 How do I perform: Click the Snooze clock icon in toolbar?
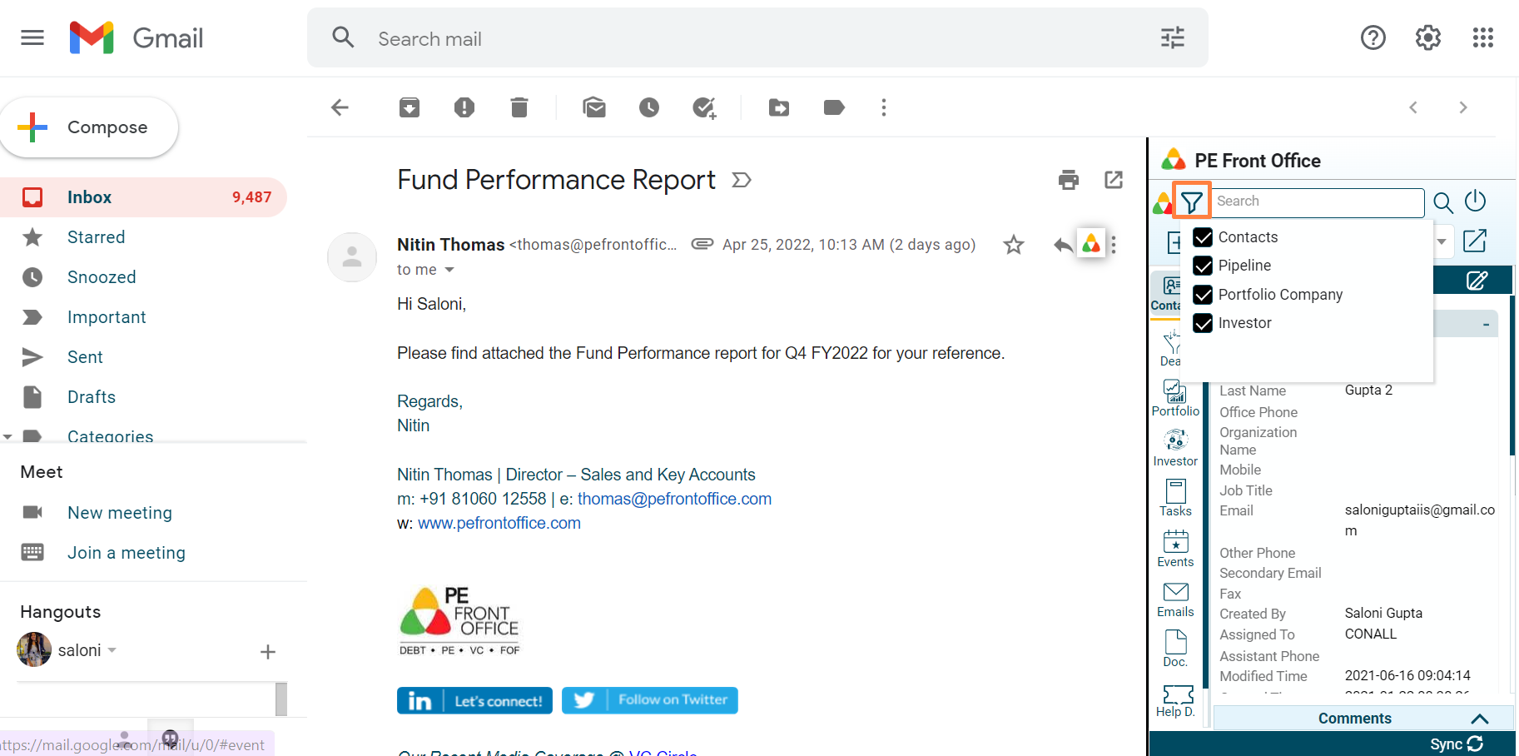(649, 107)
